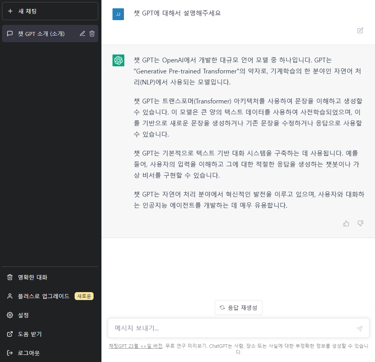Open 도움 받기 help link
The image size is (375, 362).
point(50,334)
